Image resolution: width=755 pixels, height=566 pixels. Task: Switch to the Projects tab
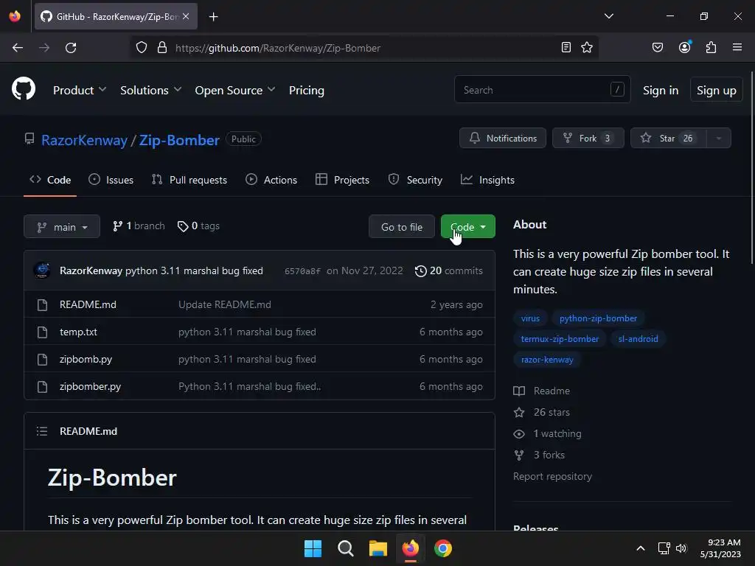(342, 180)
